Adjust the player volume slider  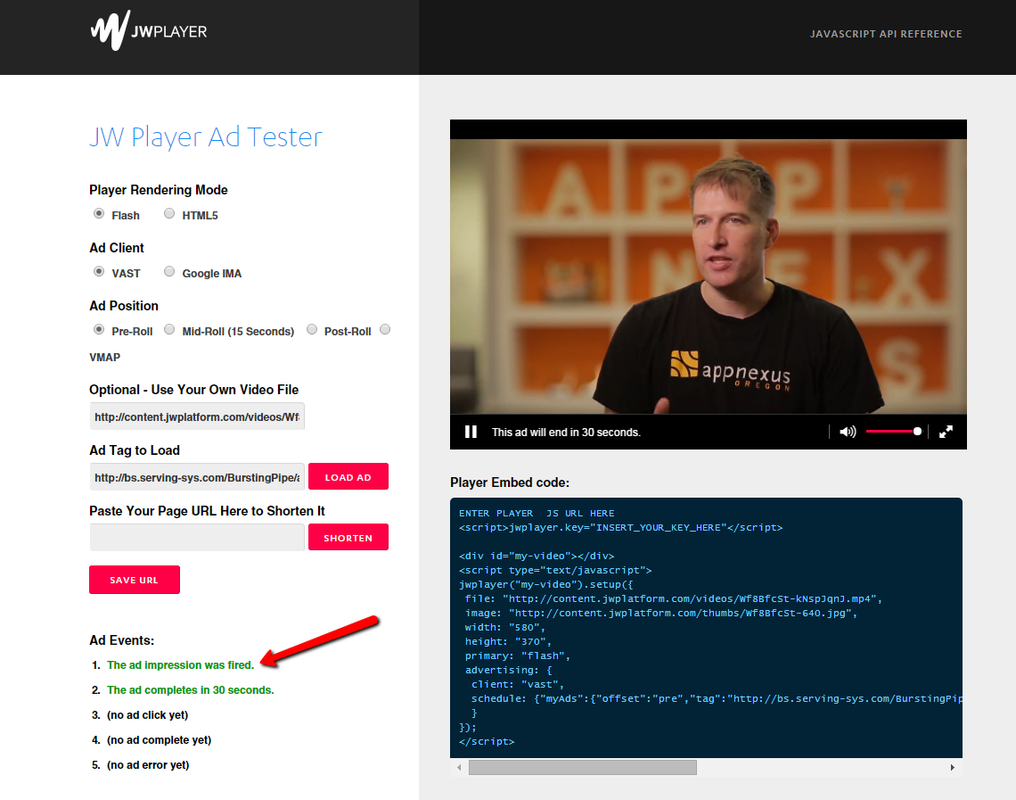[x=893, y=432]
